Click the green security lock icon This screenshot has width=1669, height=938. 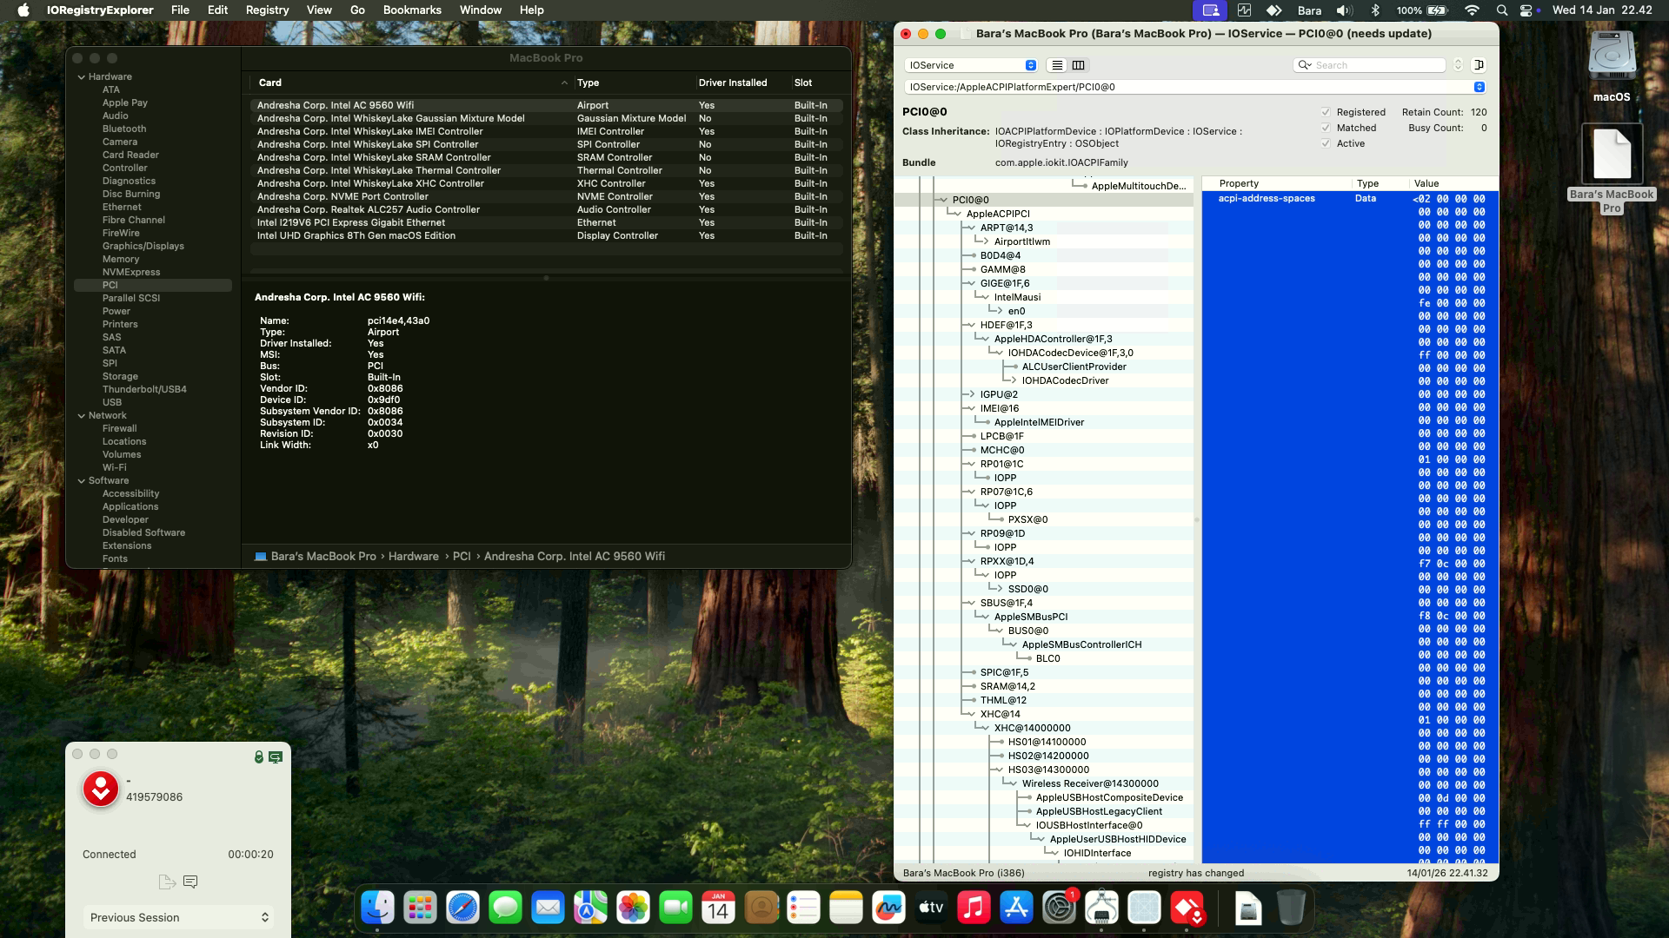(x=258, y=757)
